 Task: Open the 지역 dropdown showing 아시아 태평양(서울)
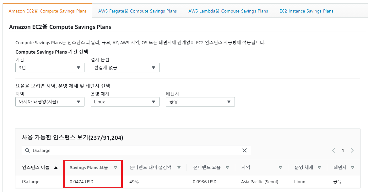tap(50, 102)
